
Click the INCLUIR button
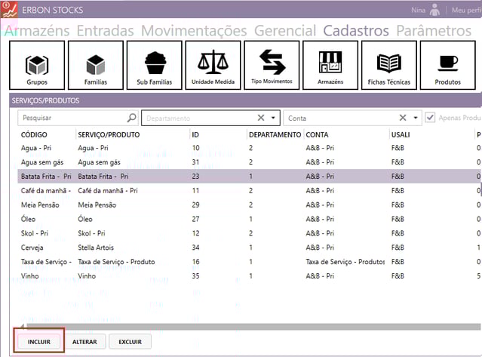pyautogui.click(x=39, y=342)
